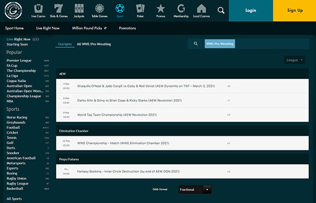Image resolution: width=316 pixels, height=203 pixels.
Task: Open Fantasy Booking Inner Circle Destruction
Action: point(128,172)
